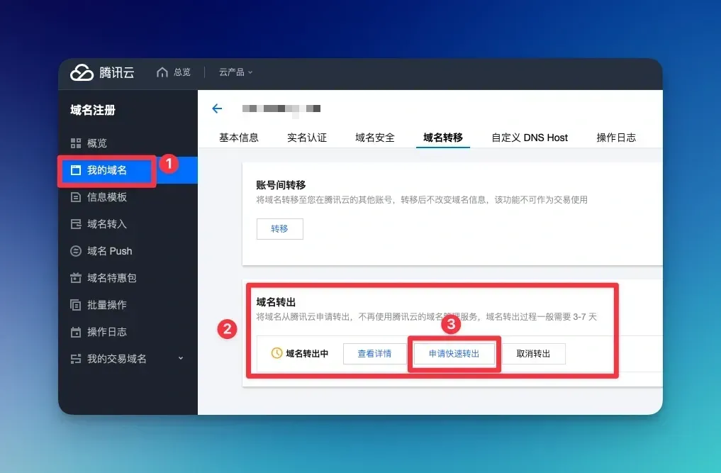Switch to the 域名安全 tab
The height and width of the screenshot is (473, 721).
[x=375, y=138]
